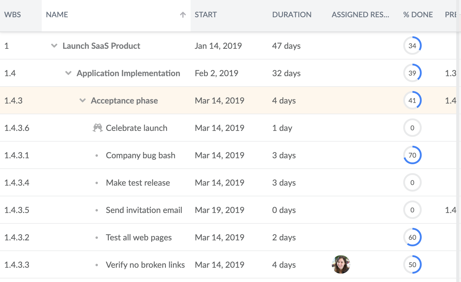
Task: Collapse the Acceptance phase subtasks
Action: 82,101
